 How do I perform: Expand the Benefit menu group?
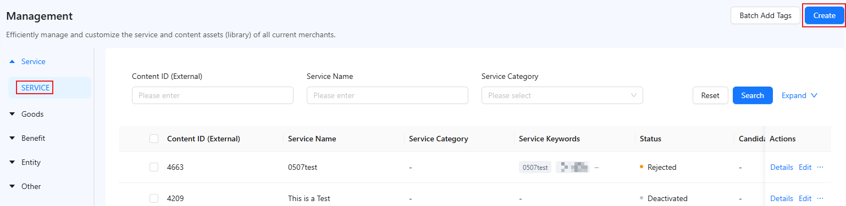[x=12, y=138]
